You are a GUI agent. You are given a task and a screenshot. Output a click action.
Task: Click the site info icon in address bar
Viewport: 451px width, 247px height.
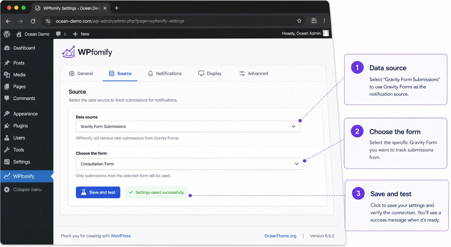click(48, 21)
